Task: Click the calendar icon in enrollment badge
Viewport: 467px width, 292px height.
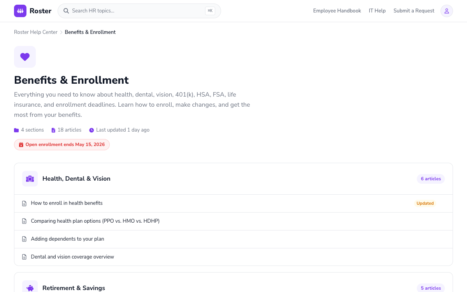Action: click(21, 145)
